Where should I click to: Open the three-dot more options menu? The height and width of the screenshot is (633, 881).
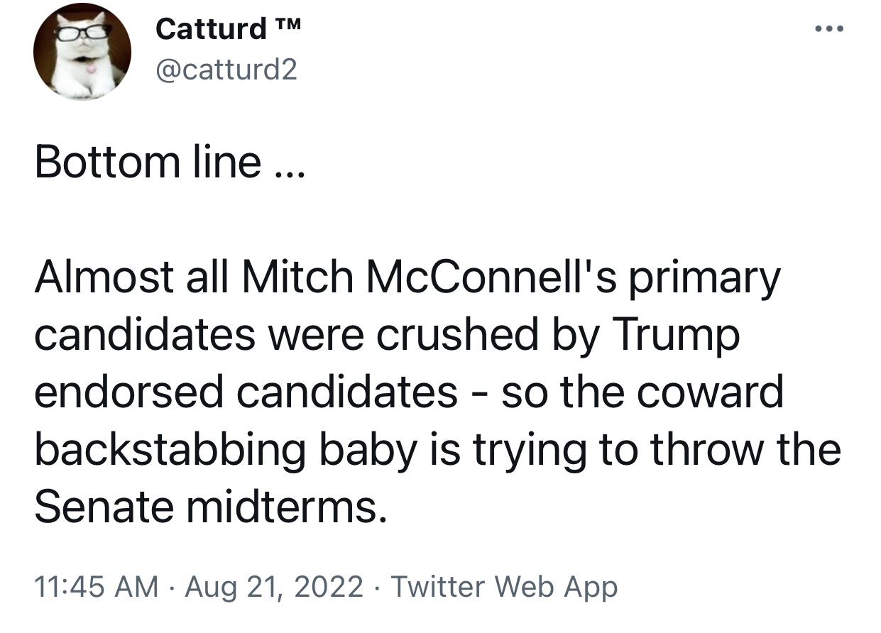click(x=828, y=30)
